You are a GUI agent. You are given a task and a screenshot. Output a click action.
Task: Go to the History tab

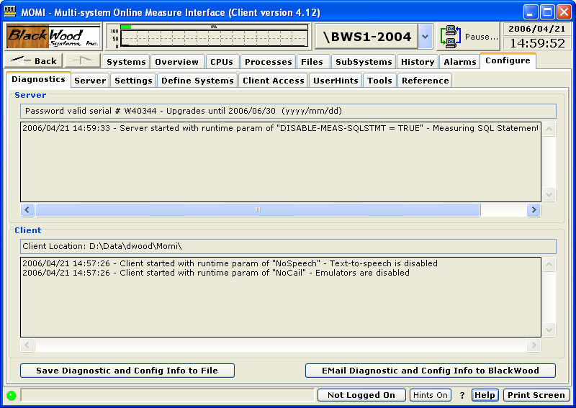[418, 62]
